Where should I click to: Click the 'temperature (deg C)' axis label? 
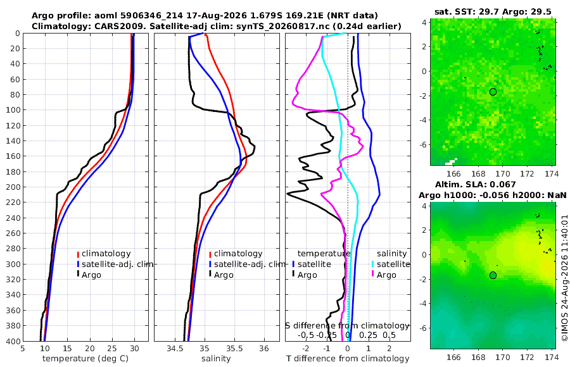85,359
